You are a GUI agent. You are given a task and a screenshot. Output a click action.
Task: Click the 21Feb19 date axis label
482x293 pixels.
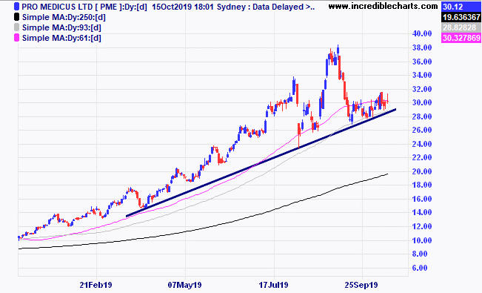(x=96, y=285)
